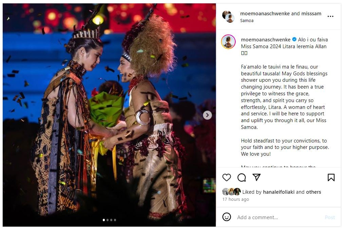The height and width of the screenshot is (230, 344).
Task: Share the post via paper plane icon
Action: (x=256, y=177)
